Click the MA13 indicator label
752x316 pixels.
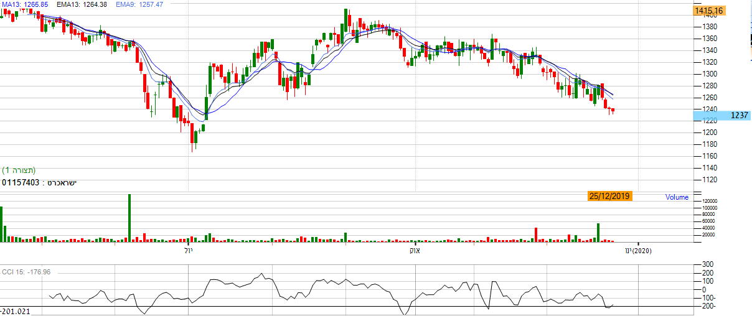(x=23, y=4)
